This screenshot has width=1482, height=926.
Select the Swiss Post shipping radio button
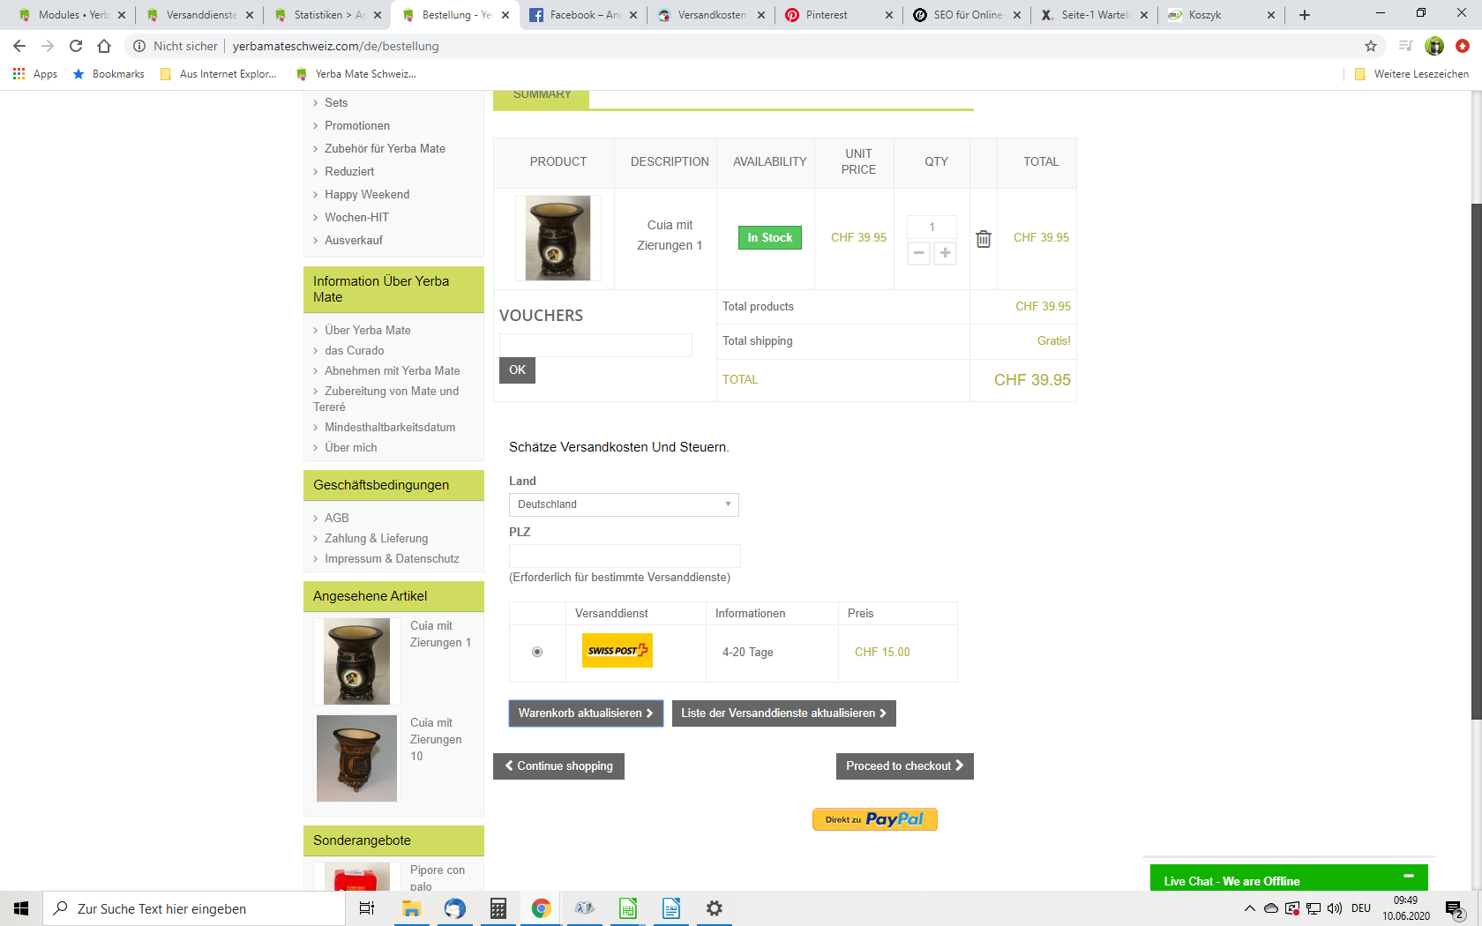point(537,652)
